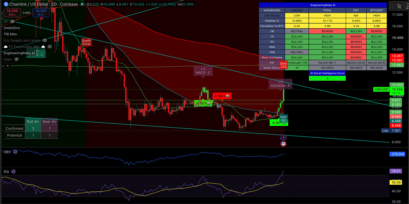The width and height of the screenshot is (409, 204).
Task: Unhide the TV Community Algo indicator
Action: coord(50,47)
